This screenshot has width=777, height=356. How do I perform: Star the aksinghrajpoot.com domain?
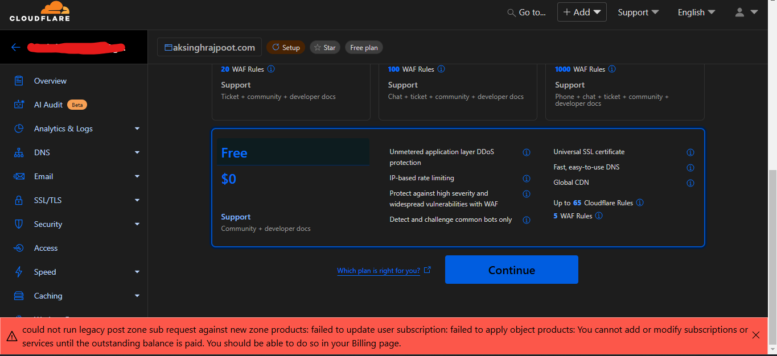pyautogui.click(x=325, y=48)
